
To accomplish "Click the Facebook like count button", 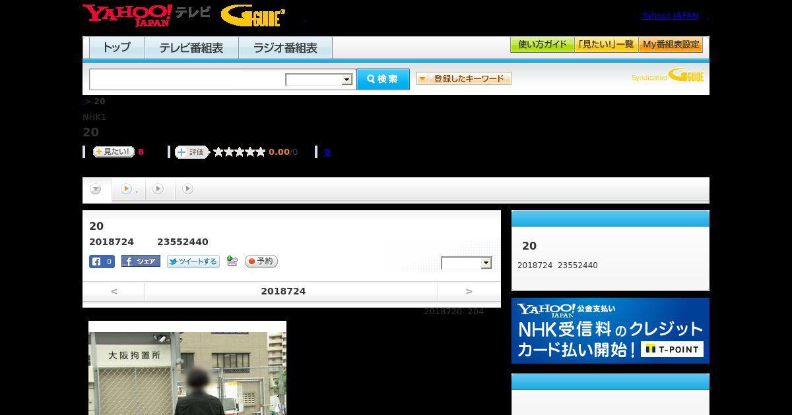I will (102, 262).
